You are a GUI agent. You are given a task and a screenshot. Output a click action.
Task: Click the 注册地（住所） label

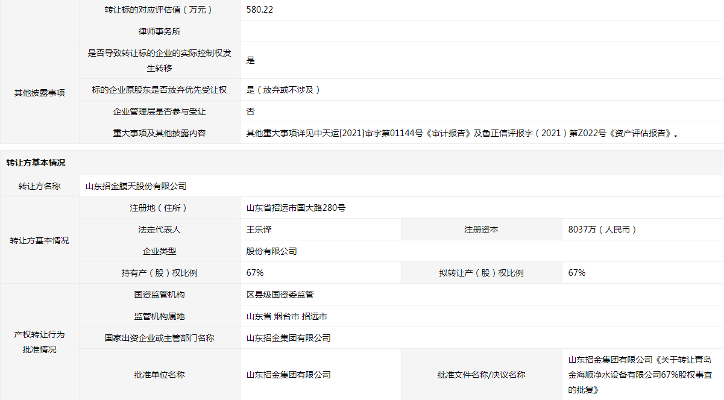pos(159,208)
